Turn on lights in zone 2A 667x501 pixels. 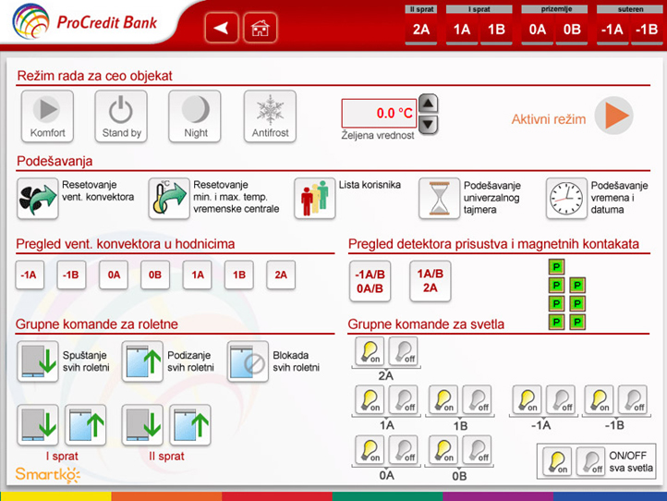(370, 351)
